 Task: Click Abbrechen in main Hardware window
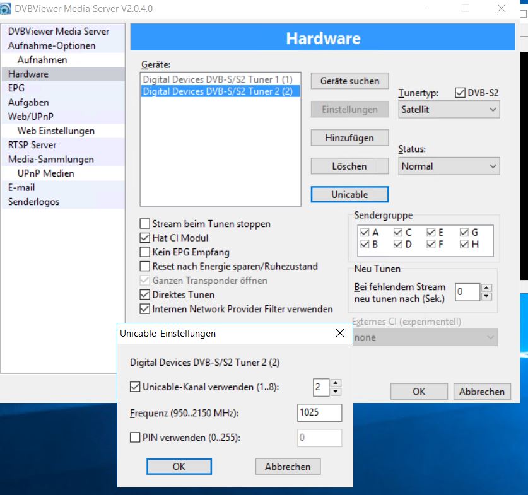click(482, 392)
